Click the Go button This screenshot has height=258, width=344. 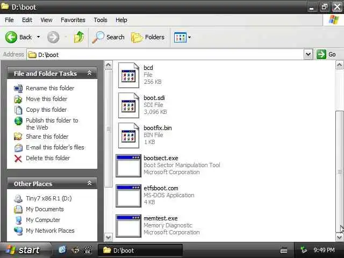tap(326, 54)
